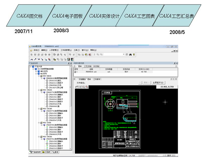Click the last icon in second toolbar row
Screen dimensions: 204x160
click(x=72, y=59)
